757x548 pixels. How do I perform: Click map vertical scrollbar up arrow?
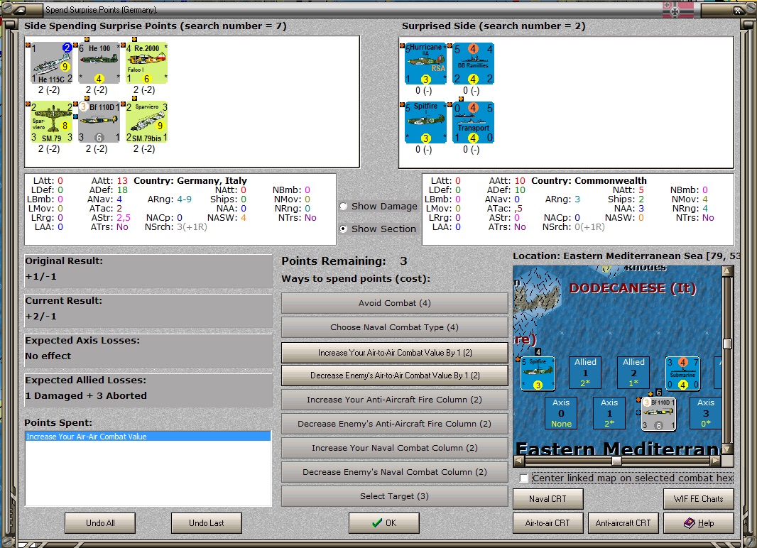(728, 270)
